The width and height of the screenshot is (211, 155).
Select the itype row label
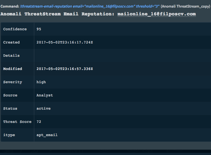coord(9,135)
